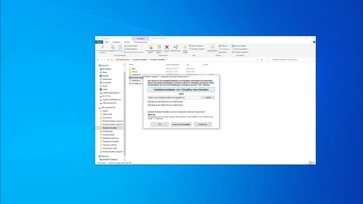The height and width of the screenshot is (204, 363).
Task: Click the rightmost Beenden button in dialog
Action: [202, 125]
